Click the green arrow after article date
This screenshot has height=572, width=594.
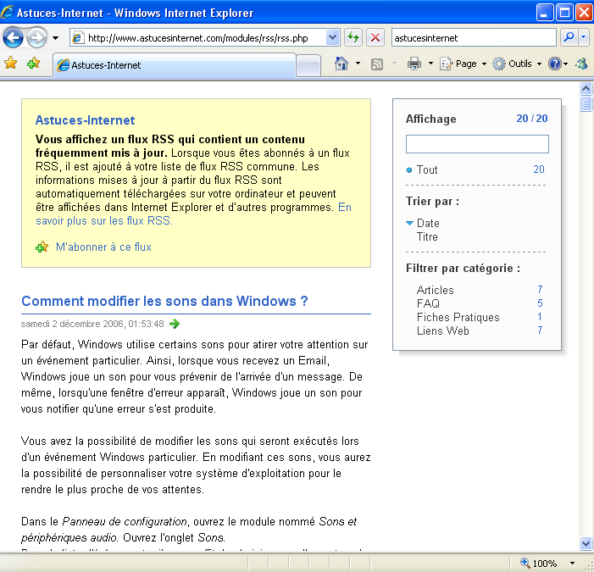175,324
